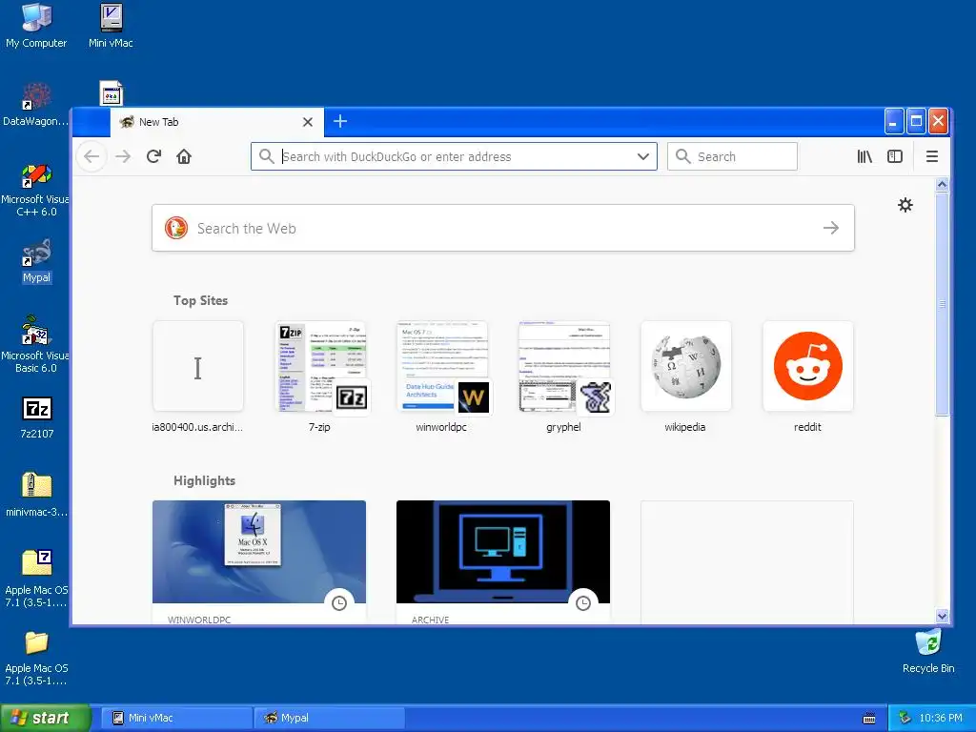
Task: Select minivmac-3... zip folder icon
Action: coord(36,495)
